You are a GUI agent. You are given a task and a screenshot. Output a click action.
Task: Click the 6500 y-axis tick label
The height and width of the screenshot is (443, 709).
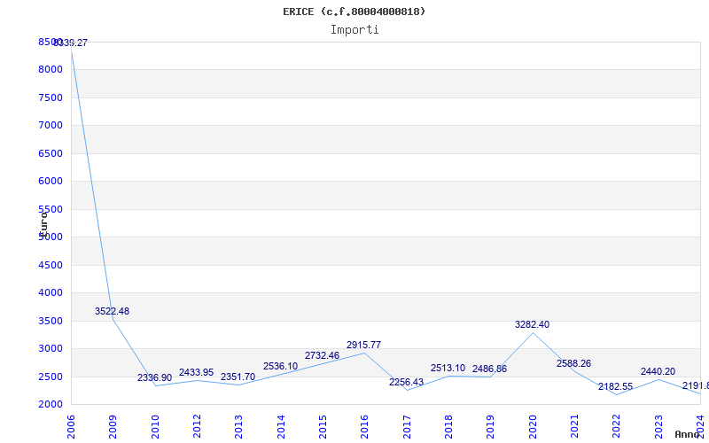tap(51, 153)
